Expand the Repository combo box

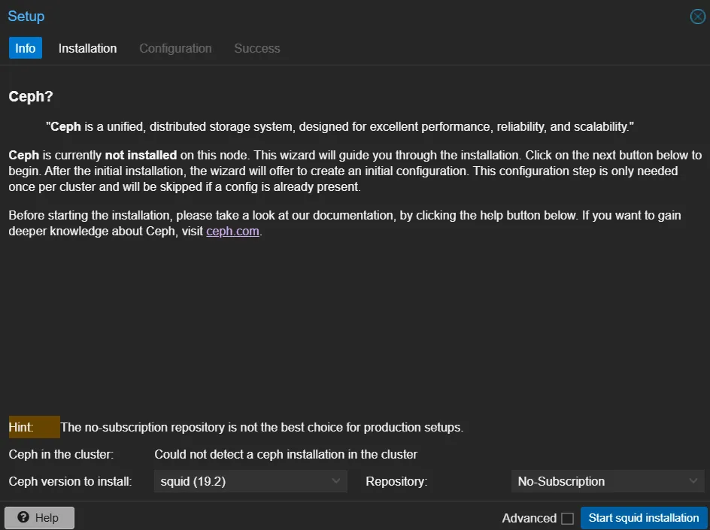[x=608, y=481]
